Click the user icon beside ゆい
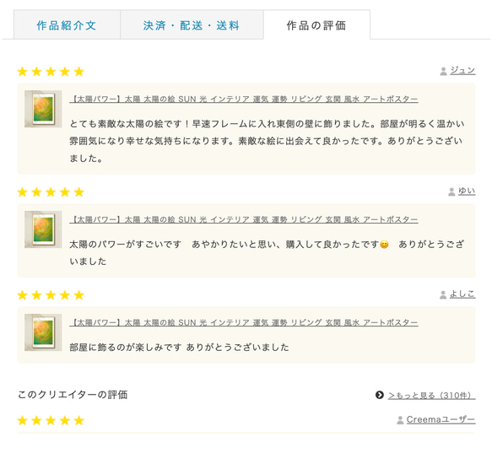The height and width of the screenshot is (453, 492). 451,191
